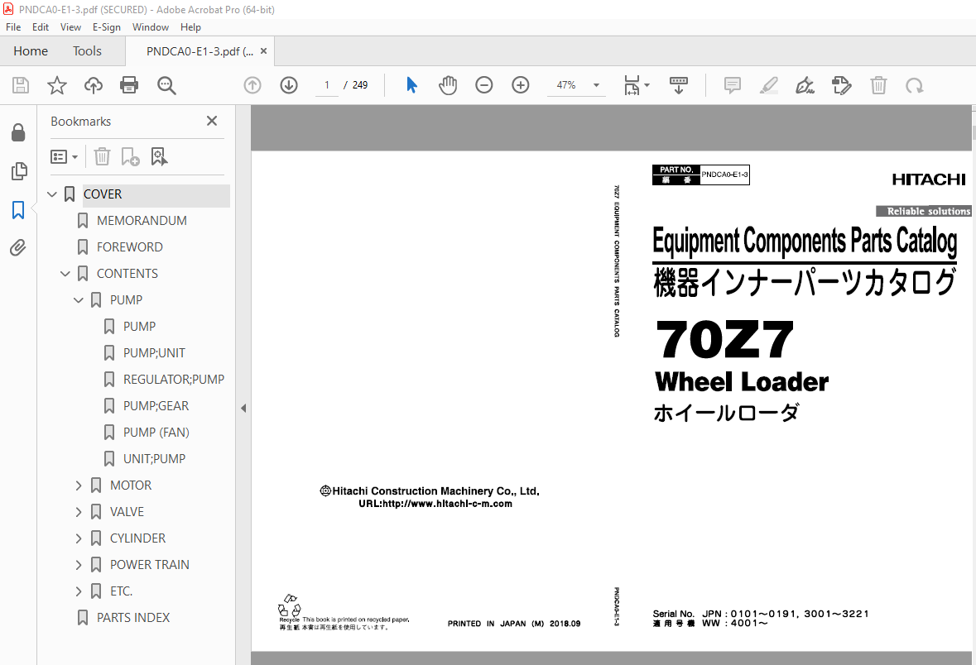This screenshot has height=665, width=976.
Task: Go to next page arrow
Action: tap(289, 85)
